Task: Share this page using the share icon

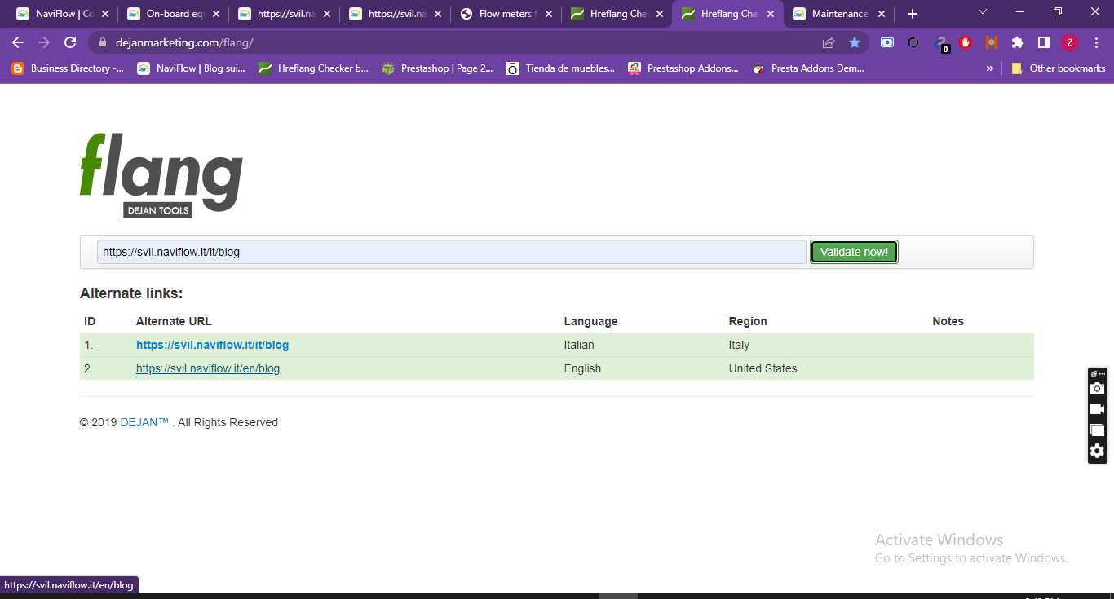Action: (829, 42)
